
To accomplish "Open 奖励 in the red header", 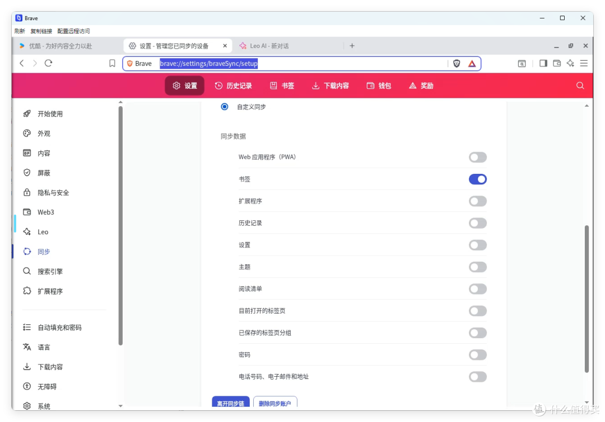I will click(x=421, y=86).
